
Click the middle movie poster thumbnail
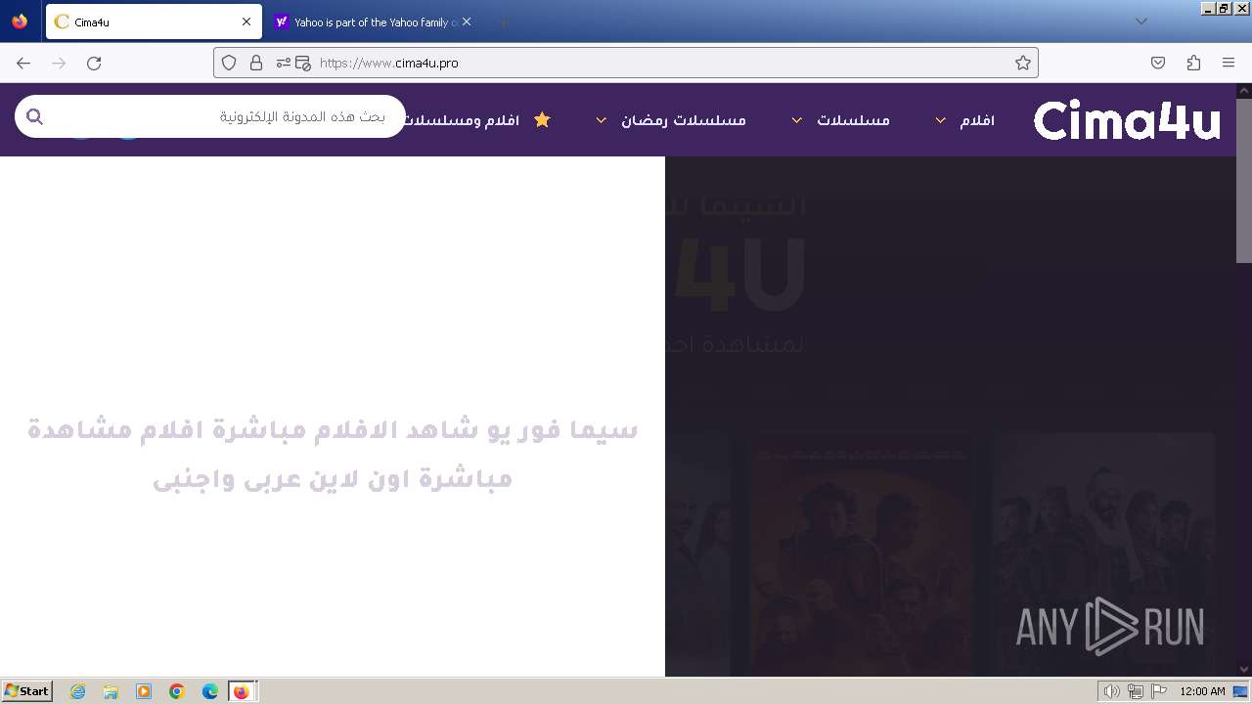(x=862, y=554)
